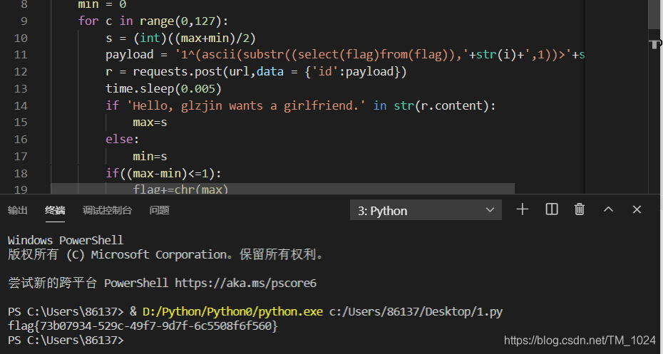Click the 'Hello, glzjin wants a girlfriend.' string
Screen dimensions: 663x354
coord(246,105)
